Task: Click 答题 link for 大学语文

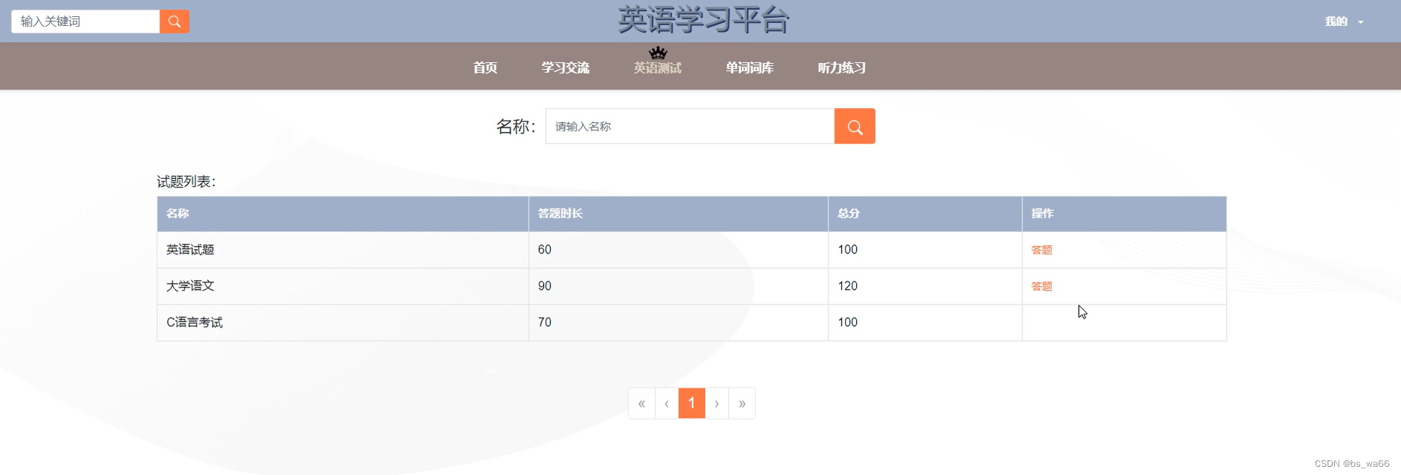Action: (1042, 286)
